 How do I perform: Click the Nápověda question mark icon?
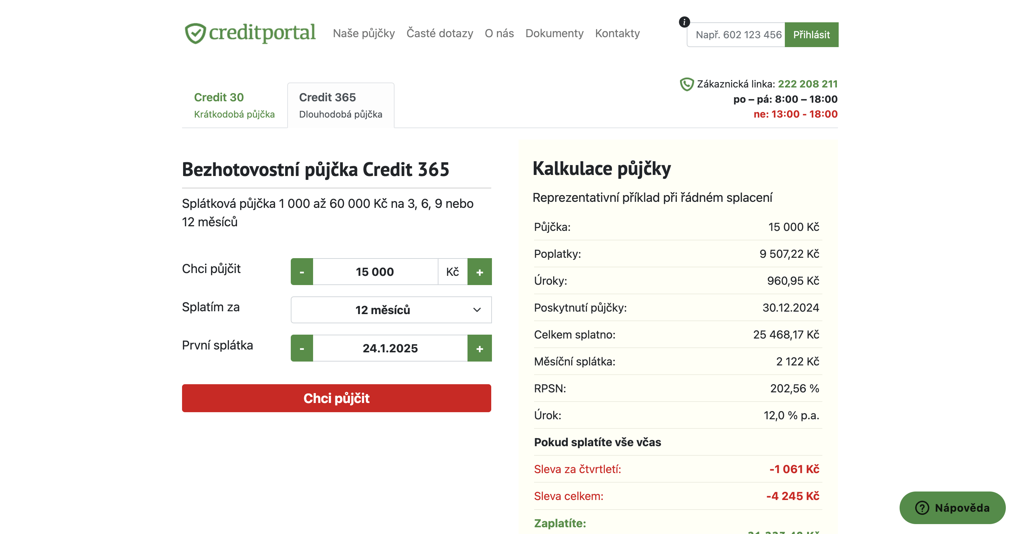click(x=922, y=507)
